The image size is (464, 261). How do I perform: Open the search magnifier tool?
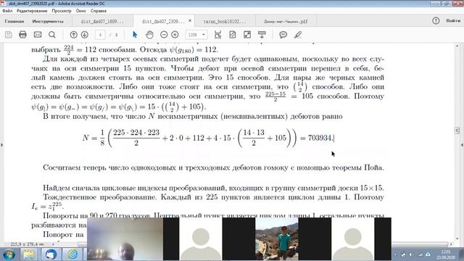coord(52,35)
